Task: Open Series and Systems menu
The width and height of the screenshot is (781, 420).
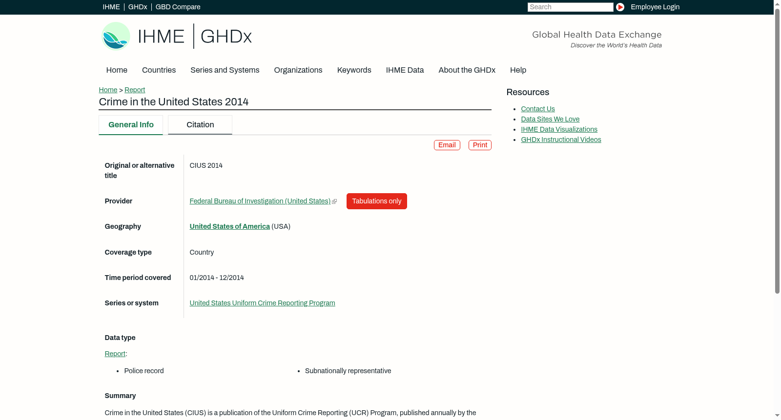Action: (x=225, y=70)
